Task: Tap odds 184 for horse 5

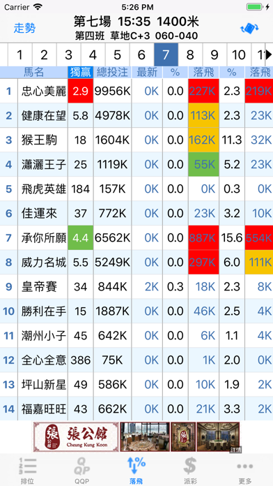Action: pyautogui.click(x=80, y=189)
